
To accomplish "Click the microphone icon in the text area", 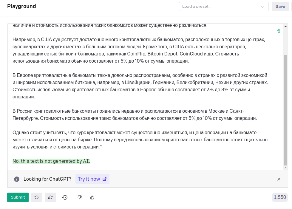I will (x=279, y=31).
